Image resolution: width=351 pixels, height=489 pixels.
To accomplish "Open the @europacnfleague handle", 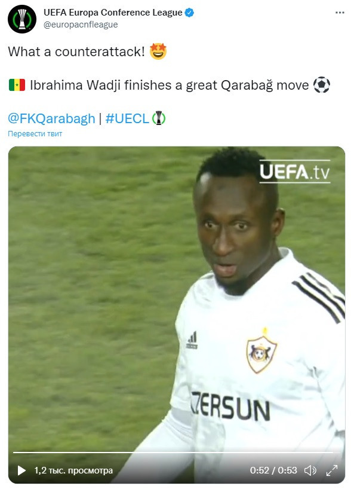I will click(x=81, y=25).
